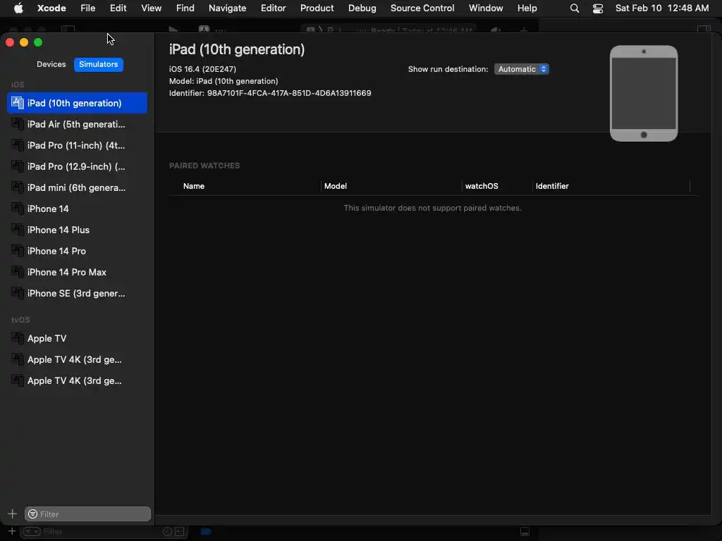This screenshot has height=541, width=722.
Task: Click the simulator Identifier UUID text
Action: (x=288, y=93)
